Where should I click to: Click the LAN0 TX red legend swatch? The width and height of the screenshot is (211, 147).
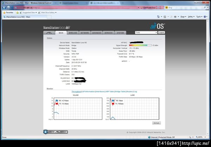pos(113,104)
